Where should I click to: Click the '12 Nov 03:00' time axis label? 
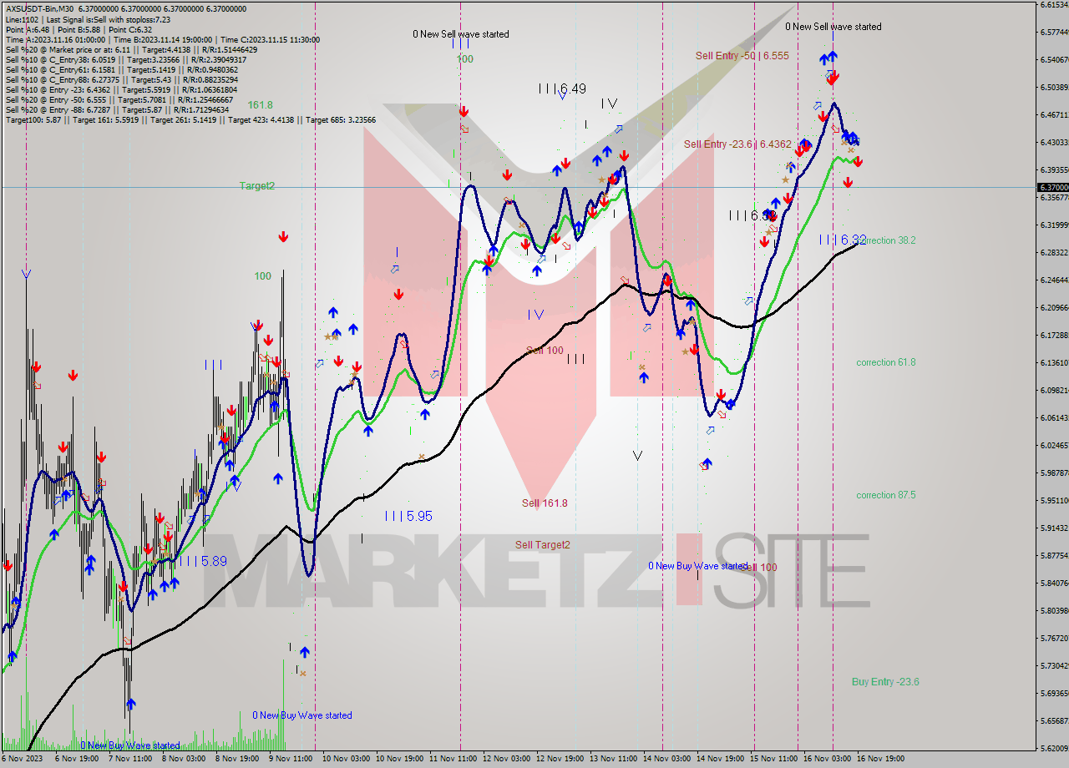(x=506, y=759)
